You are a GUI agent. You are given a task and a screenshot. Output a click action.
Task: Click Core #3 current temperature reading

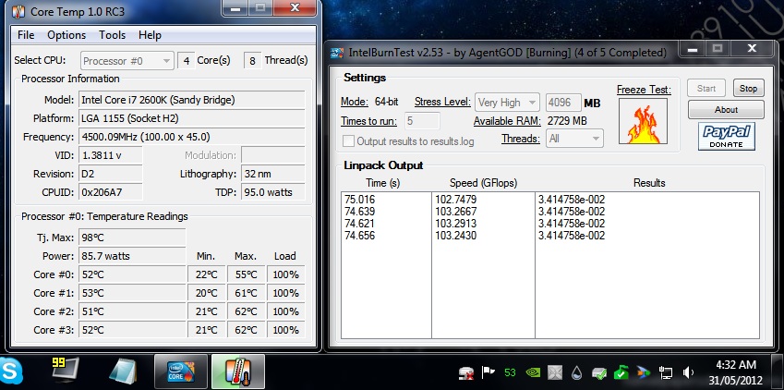click(132, 329)
